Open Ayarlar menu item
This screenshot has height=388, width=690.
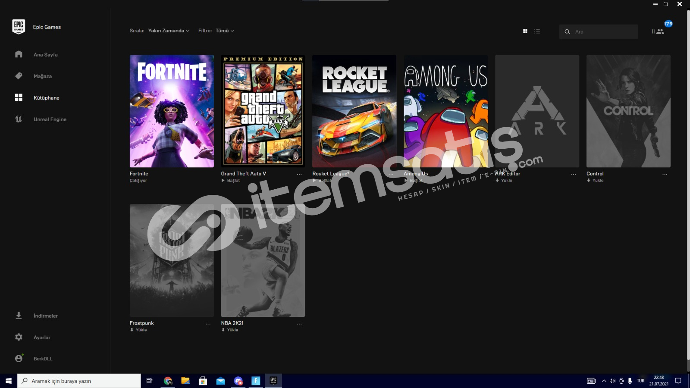[x=42, y=338]
